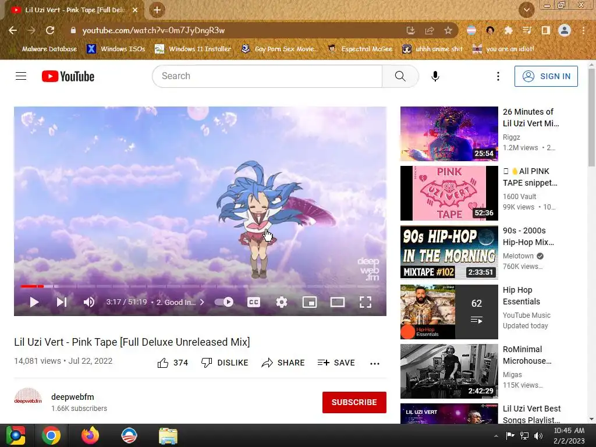Focus the YouTube Search field
Viewport: 596px width, 447px height.
(x=267, y=76)
